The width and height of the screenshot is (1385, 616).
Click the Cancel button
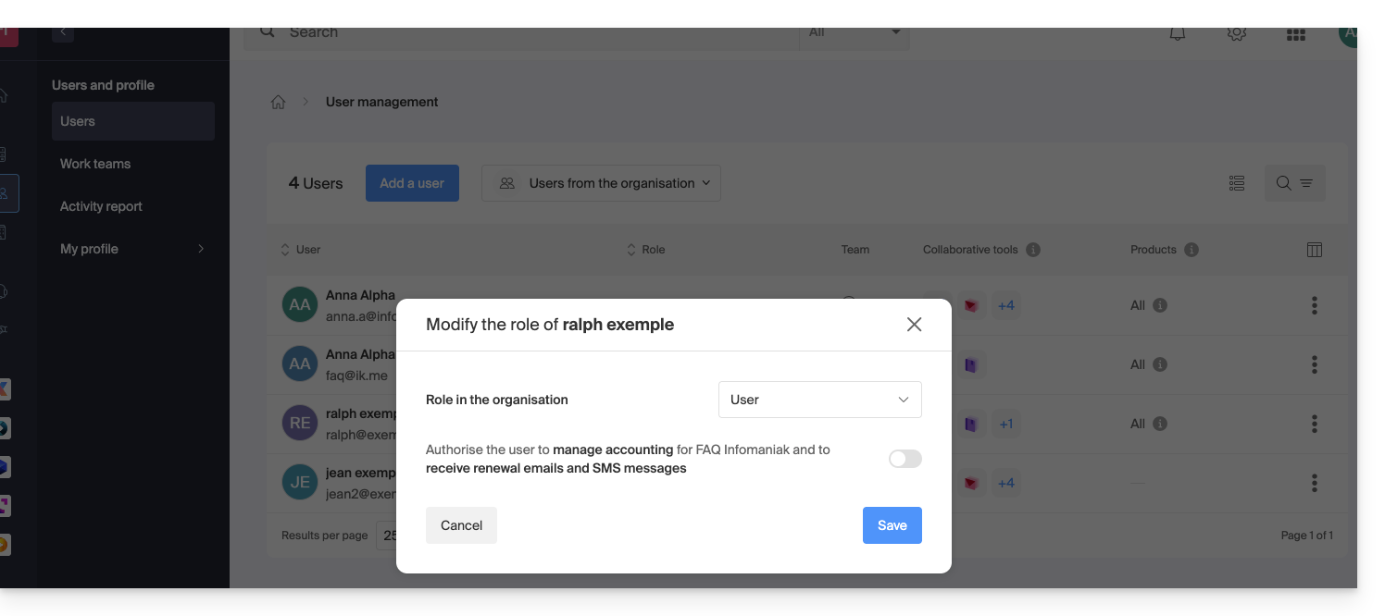click(461, 525)
